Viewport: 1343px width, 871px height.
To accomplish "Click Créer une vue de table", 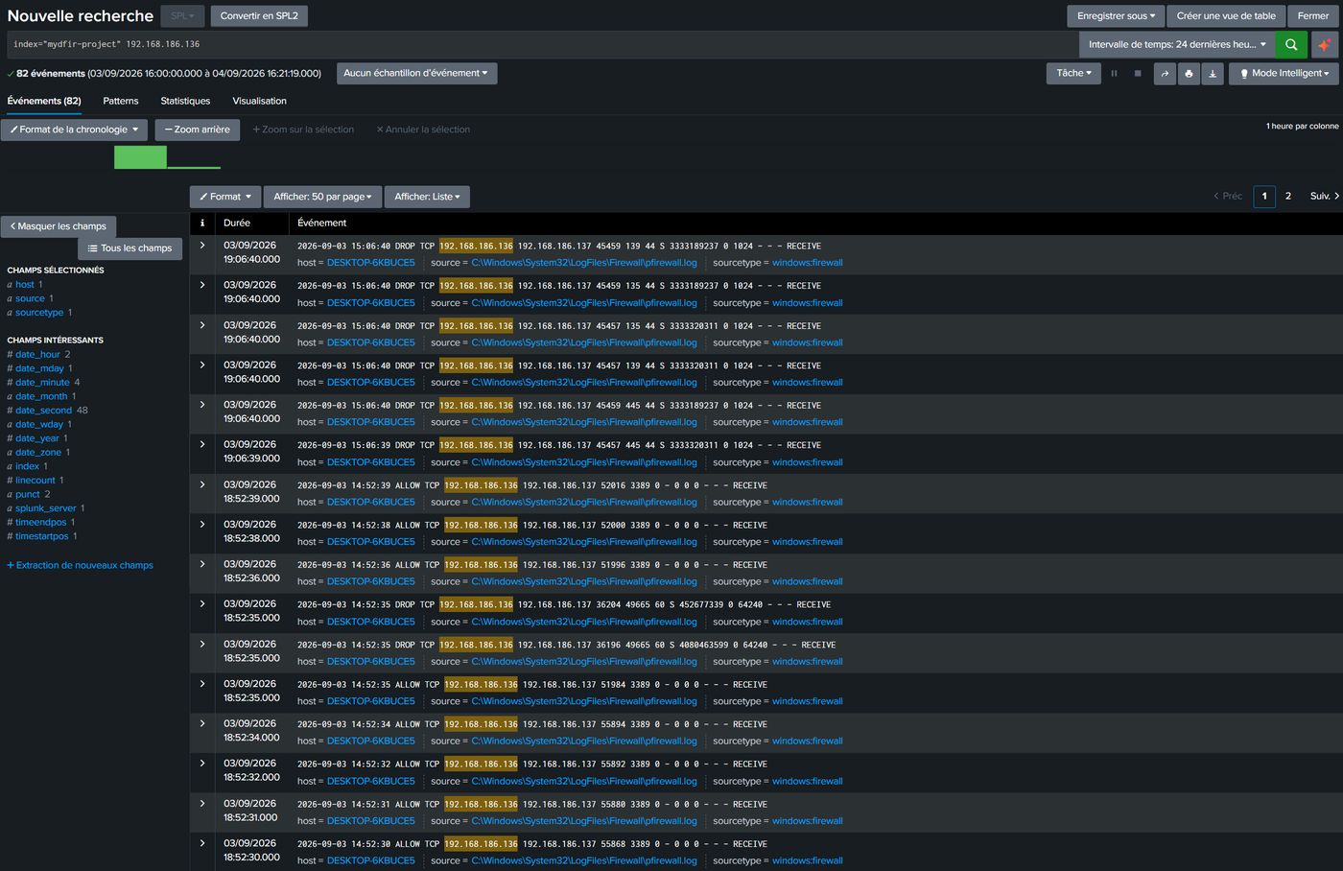I will [1226, 16].
